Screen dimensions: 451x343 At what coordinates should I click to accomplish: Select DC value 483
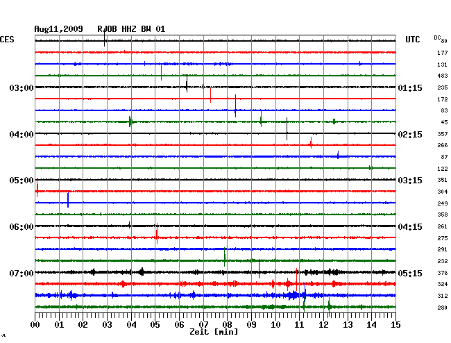(443, 76)
